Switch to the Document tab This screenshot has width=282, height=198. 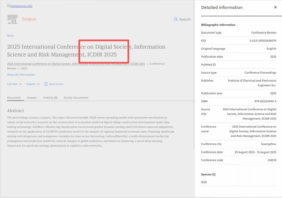click(14, 98)
